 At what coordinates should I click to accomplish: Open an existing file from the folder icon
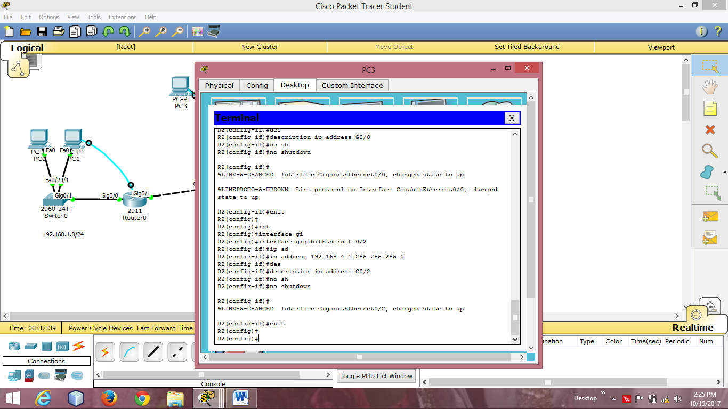[x=25, y=31]
